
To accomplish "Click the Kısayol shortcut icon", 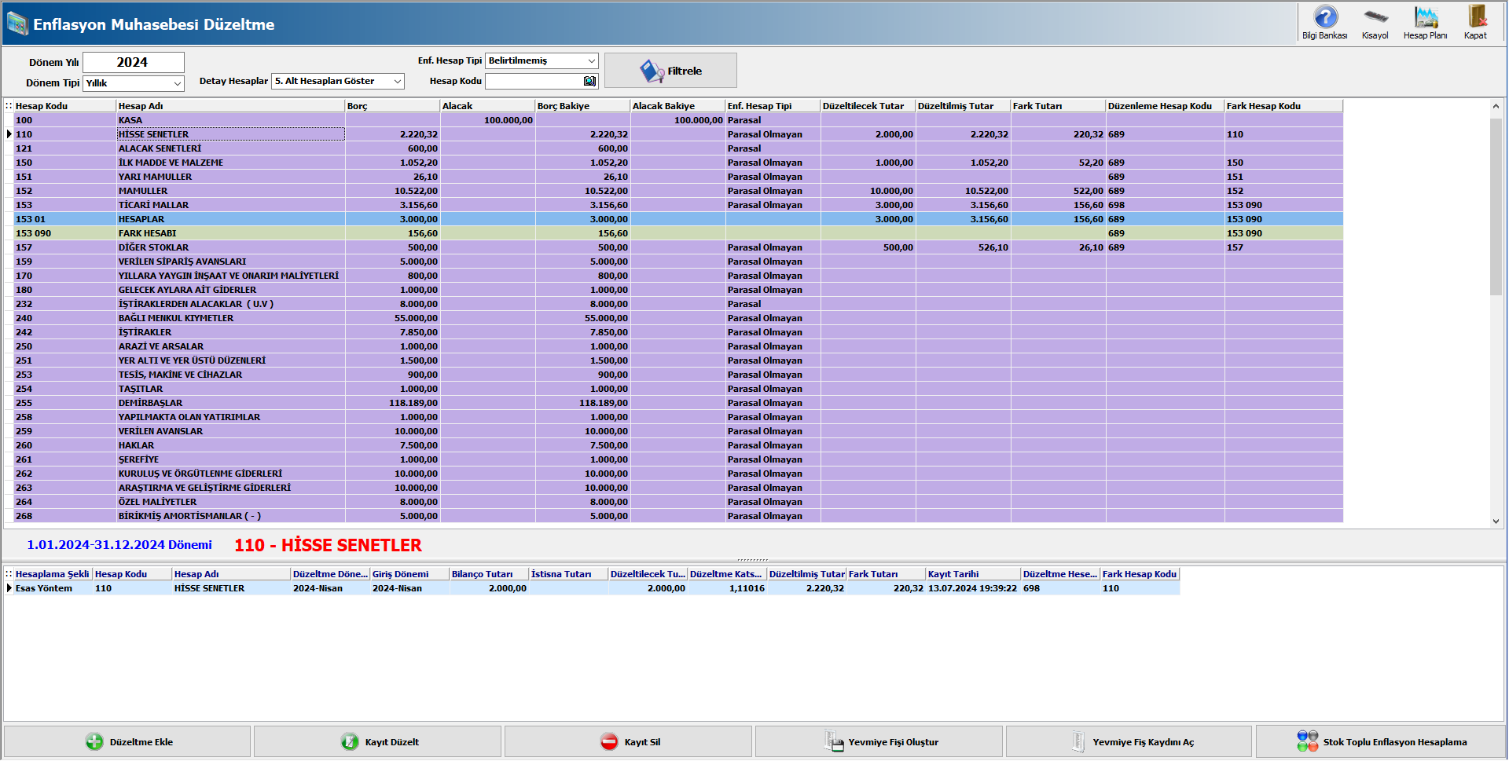I will click(1375, 22).
